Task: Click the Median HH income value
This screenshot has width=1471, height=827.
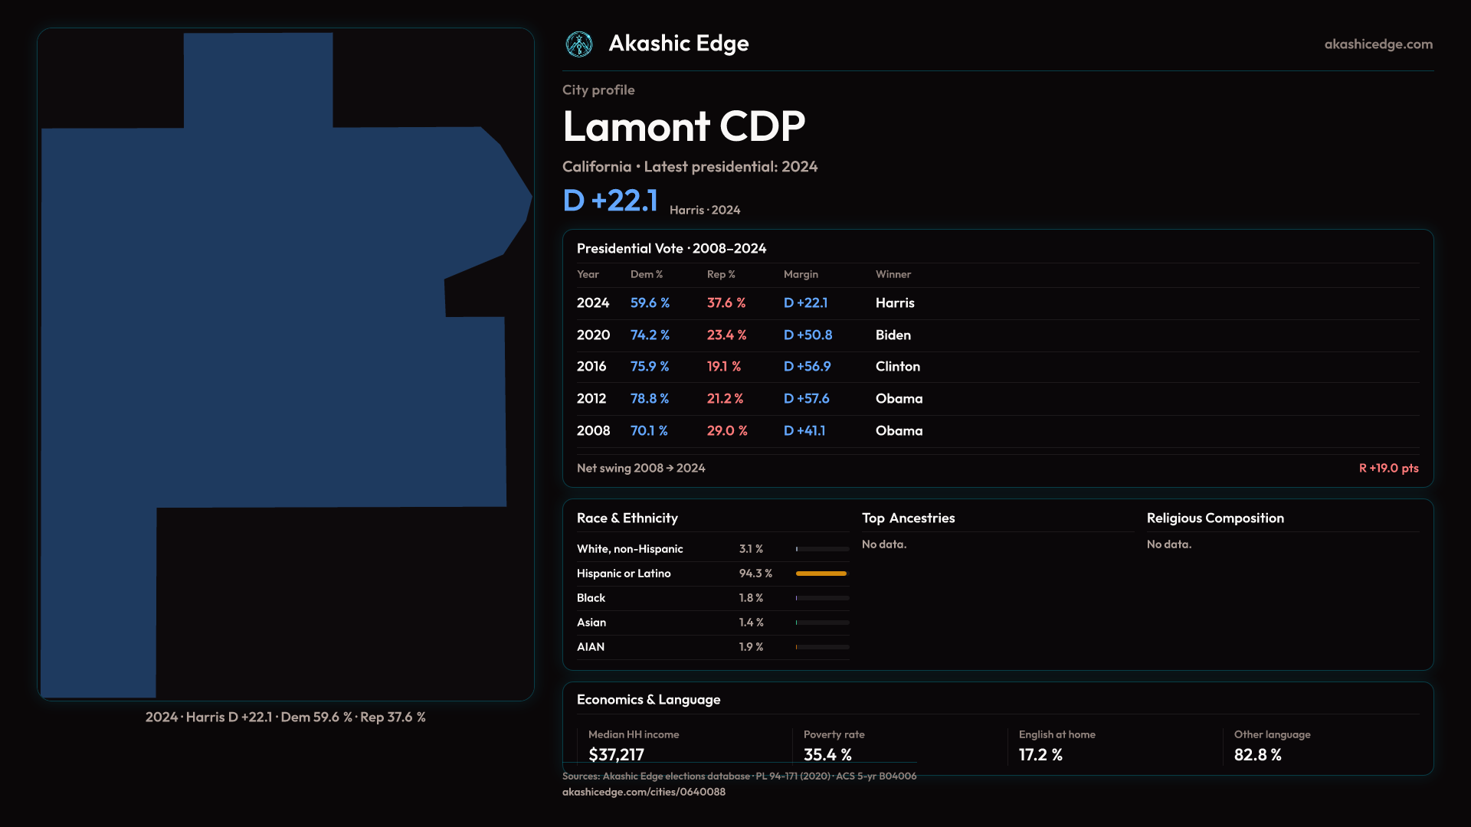Action: (x=616, y=754)
